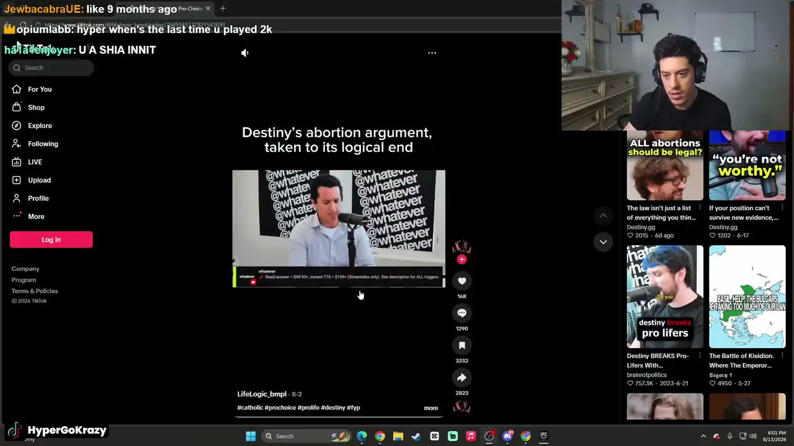794x446 pixels.
Task: Reload the page in the browser
Action: pyautogui.click(x=23, y=25)
